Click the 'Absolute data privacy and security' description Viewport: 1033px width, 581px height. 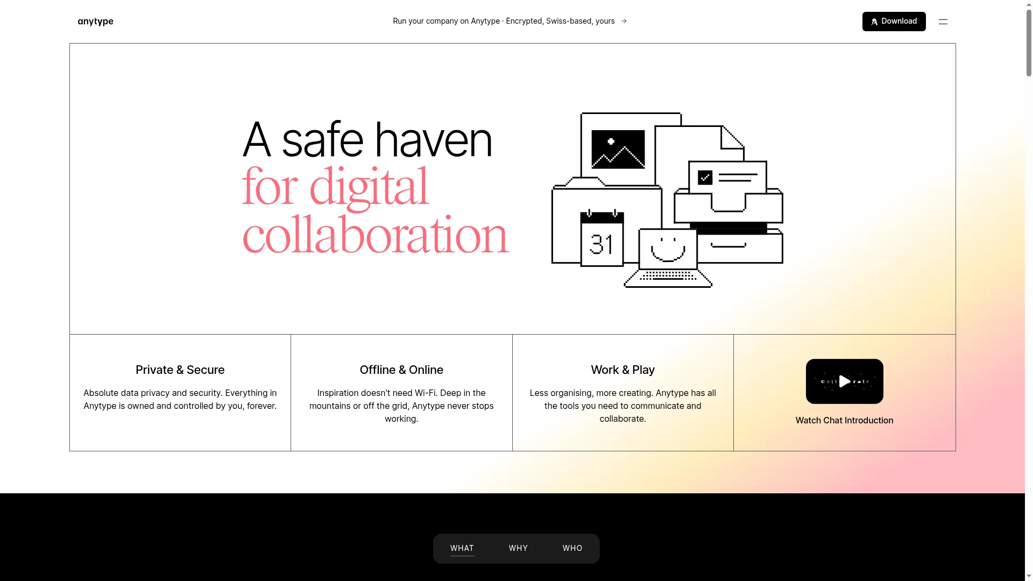[x=180, y=400]
